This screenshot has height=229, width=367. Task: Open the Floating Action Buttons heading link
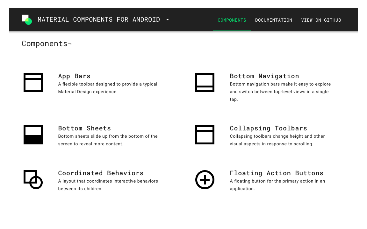pos(277,173)
